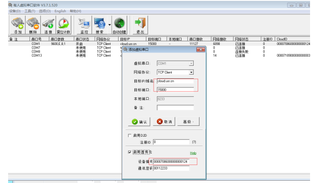
Task: Click the 目标端口 field showing 15000
Action: pos(175,89)
